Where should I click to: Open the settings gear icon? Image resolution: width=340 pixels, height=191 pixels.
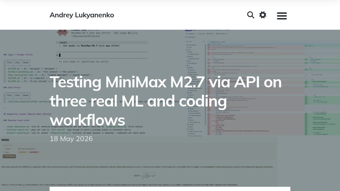262,15
